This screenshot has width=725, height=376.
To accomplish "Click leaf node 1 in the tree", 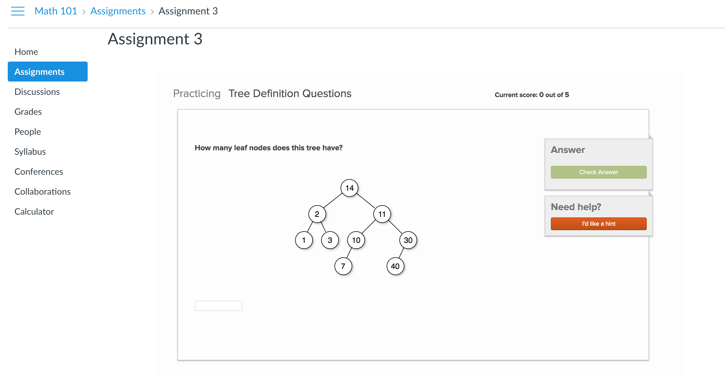I will pos(304,240).
